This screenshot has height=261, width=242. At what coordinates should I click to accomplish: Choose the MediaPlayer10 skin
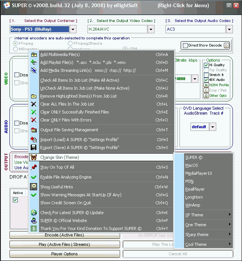point(198,173)
